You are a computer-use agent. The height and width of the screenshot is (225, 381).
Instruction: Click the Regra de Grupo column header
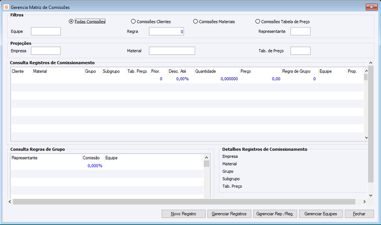coord(300,72)
